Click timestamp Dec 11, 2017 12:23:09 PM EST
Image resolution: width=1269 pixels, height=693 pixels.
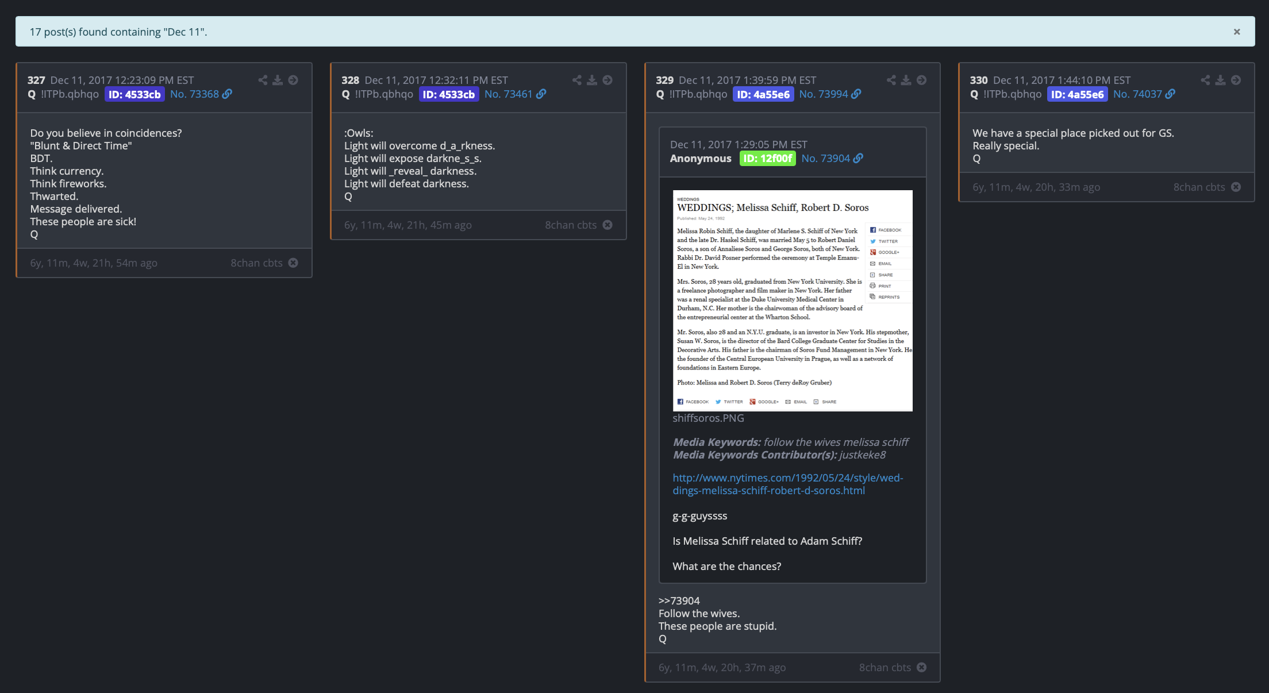pyautogui.click(x=122, y=80)
